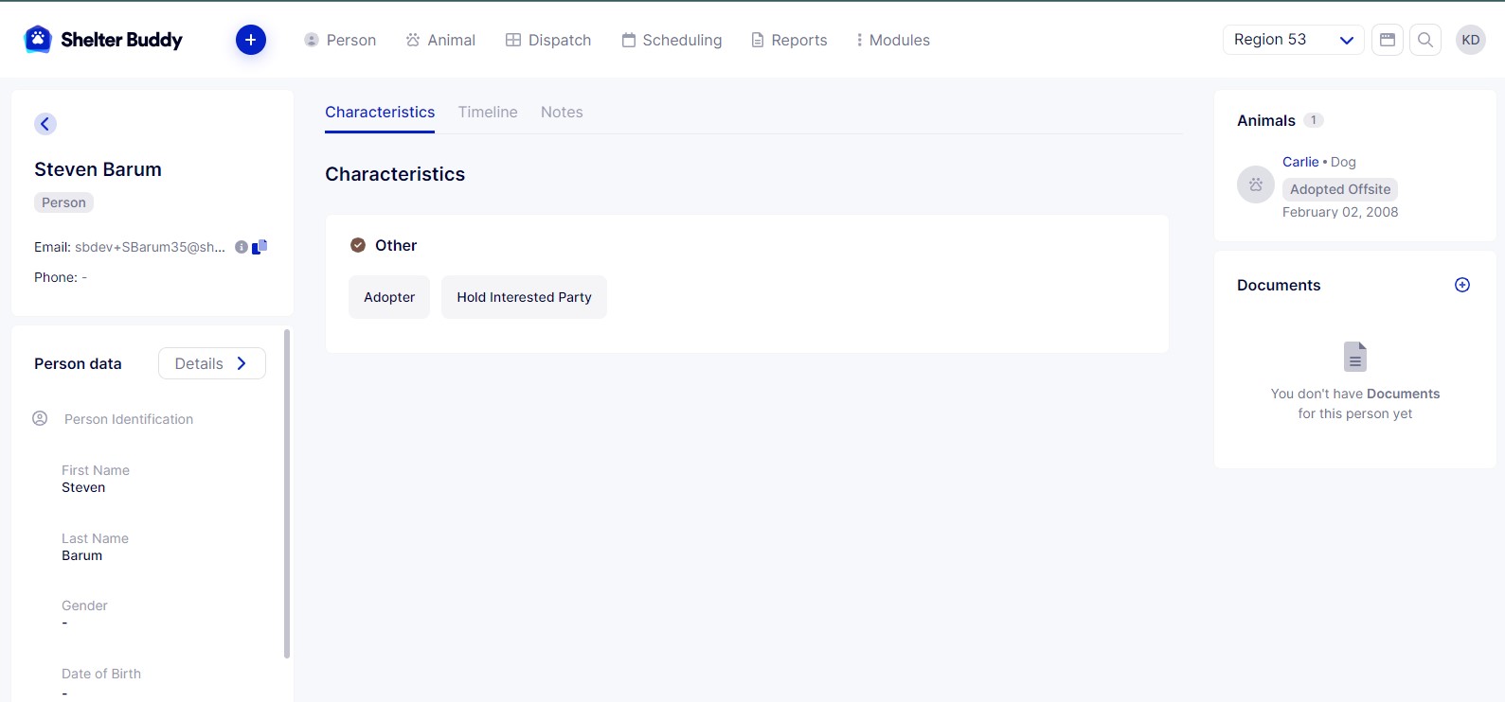1505x702 pixels.
Task: Click the Last Name value Barum
Action: click(81, 555)
